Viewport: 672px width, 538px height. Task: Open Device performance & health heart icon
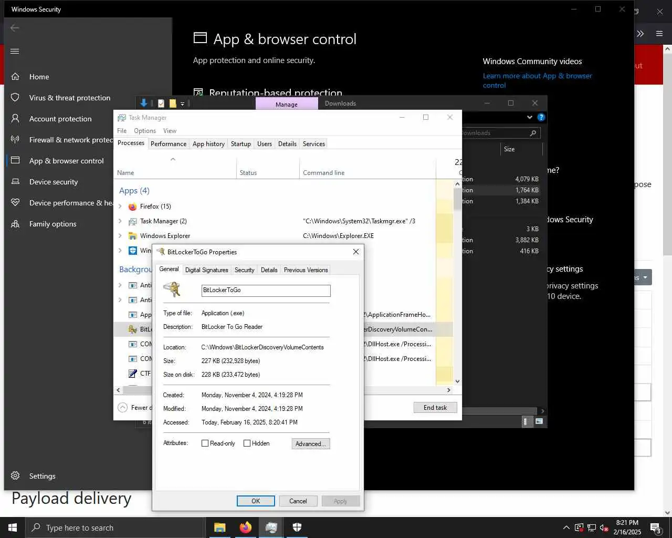click(15, 202)
